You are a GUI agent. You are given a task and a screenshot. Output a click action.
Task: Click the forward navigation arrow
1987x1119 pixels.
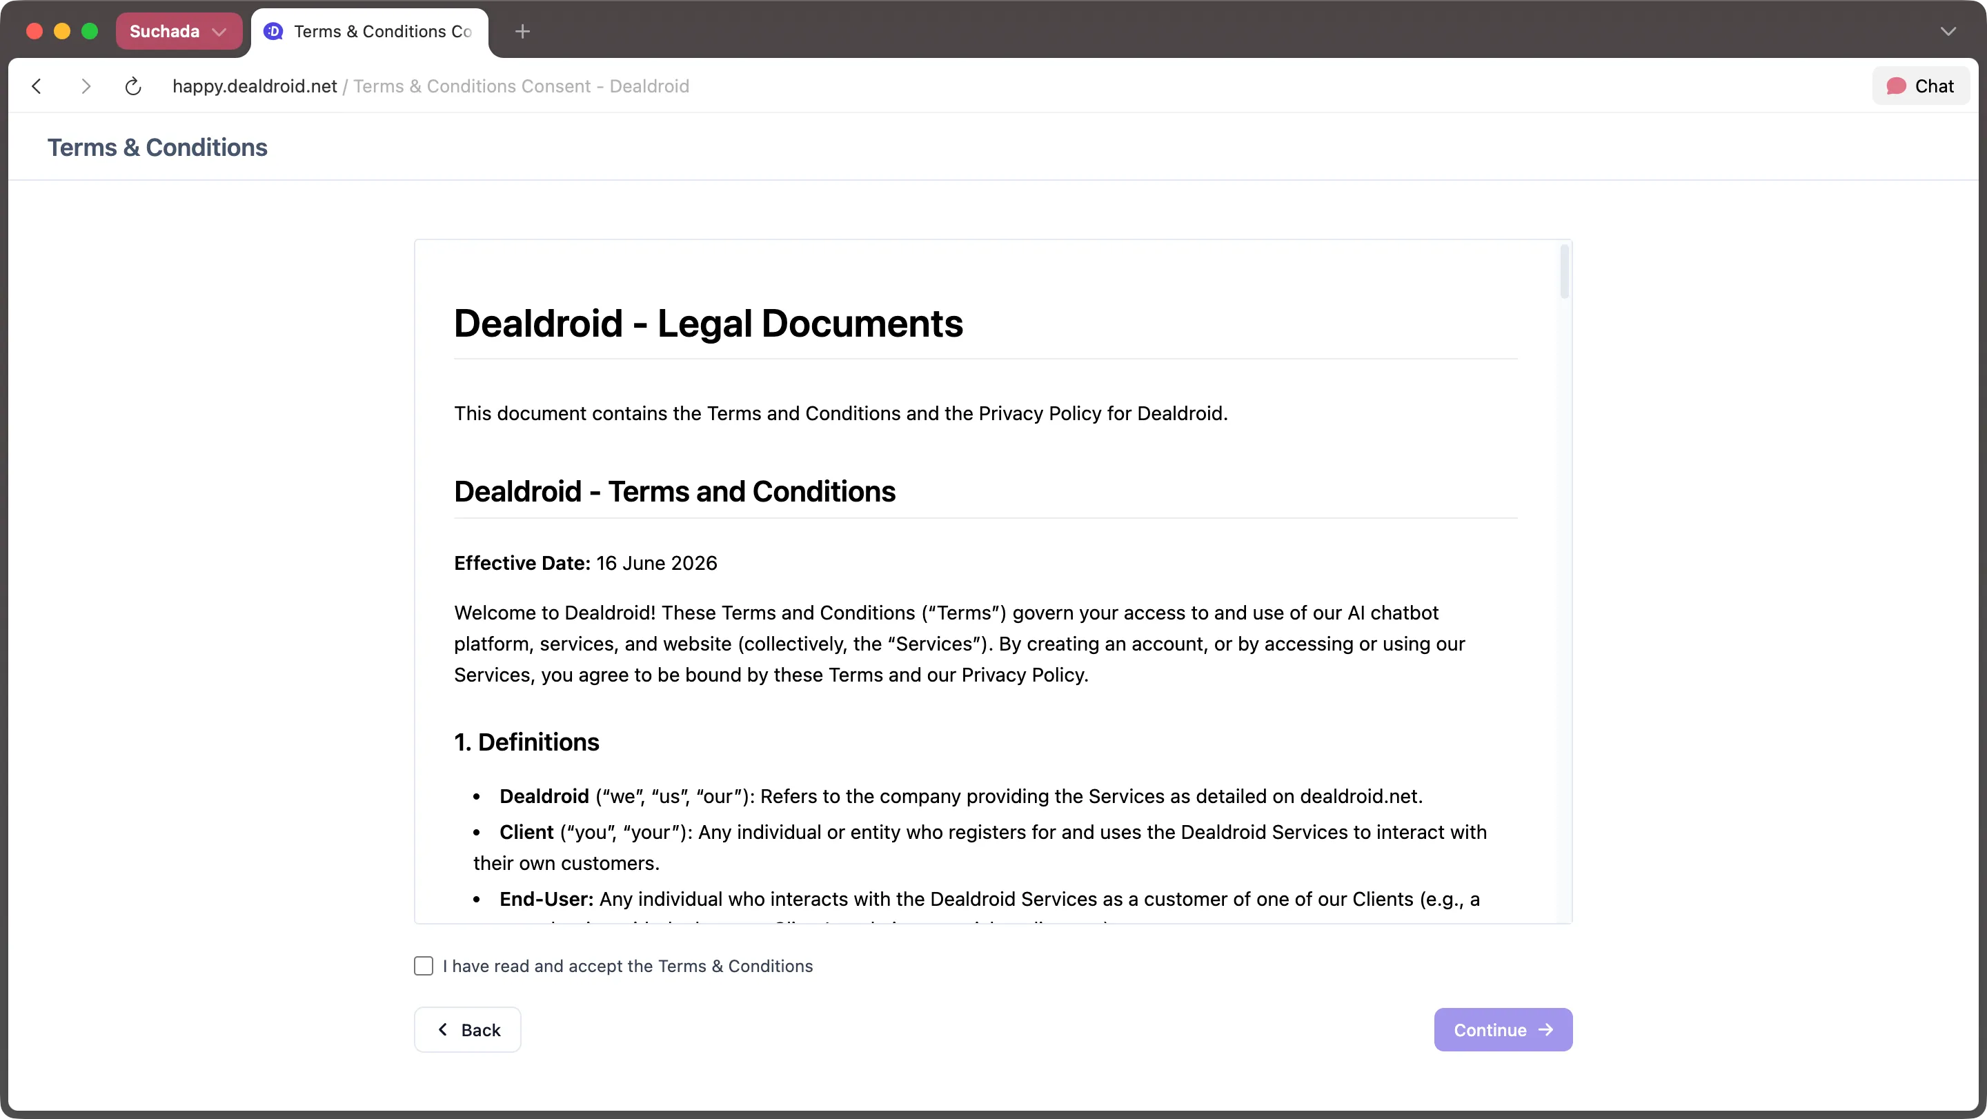click(x=86, y=86)
